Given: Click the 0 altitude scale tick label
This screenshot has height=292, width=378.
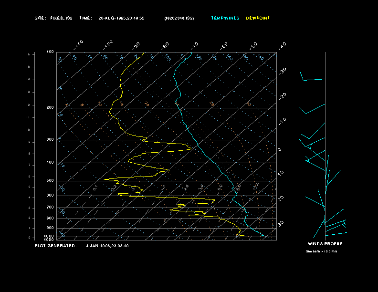Looking at the screenshot, I should tap(30, 238).
